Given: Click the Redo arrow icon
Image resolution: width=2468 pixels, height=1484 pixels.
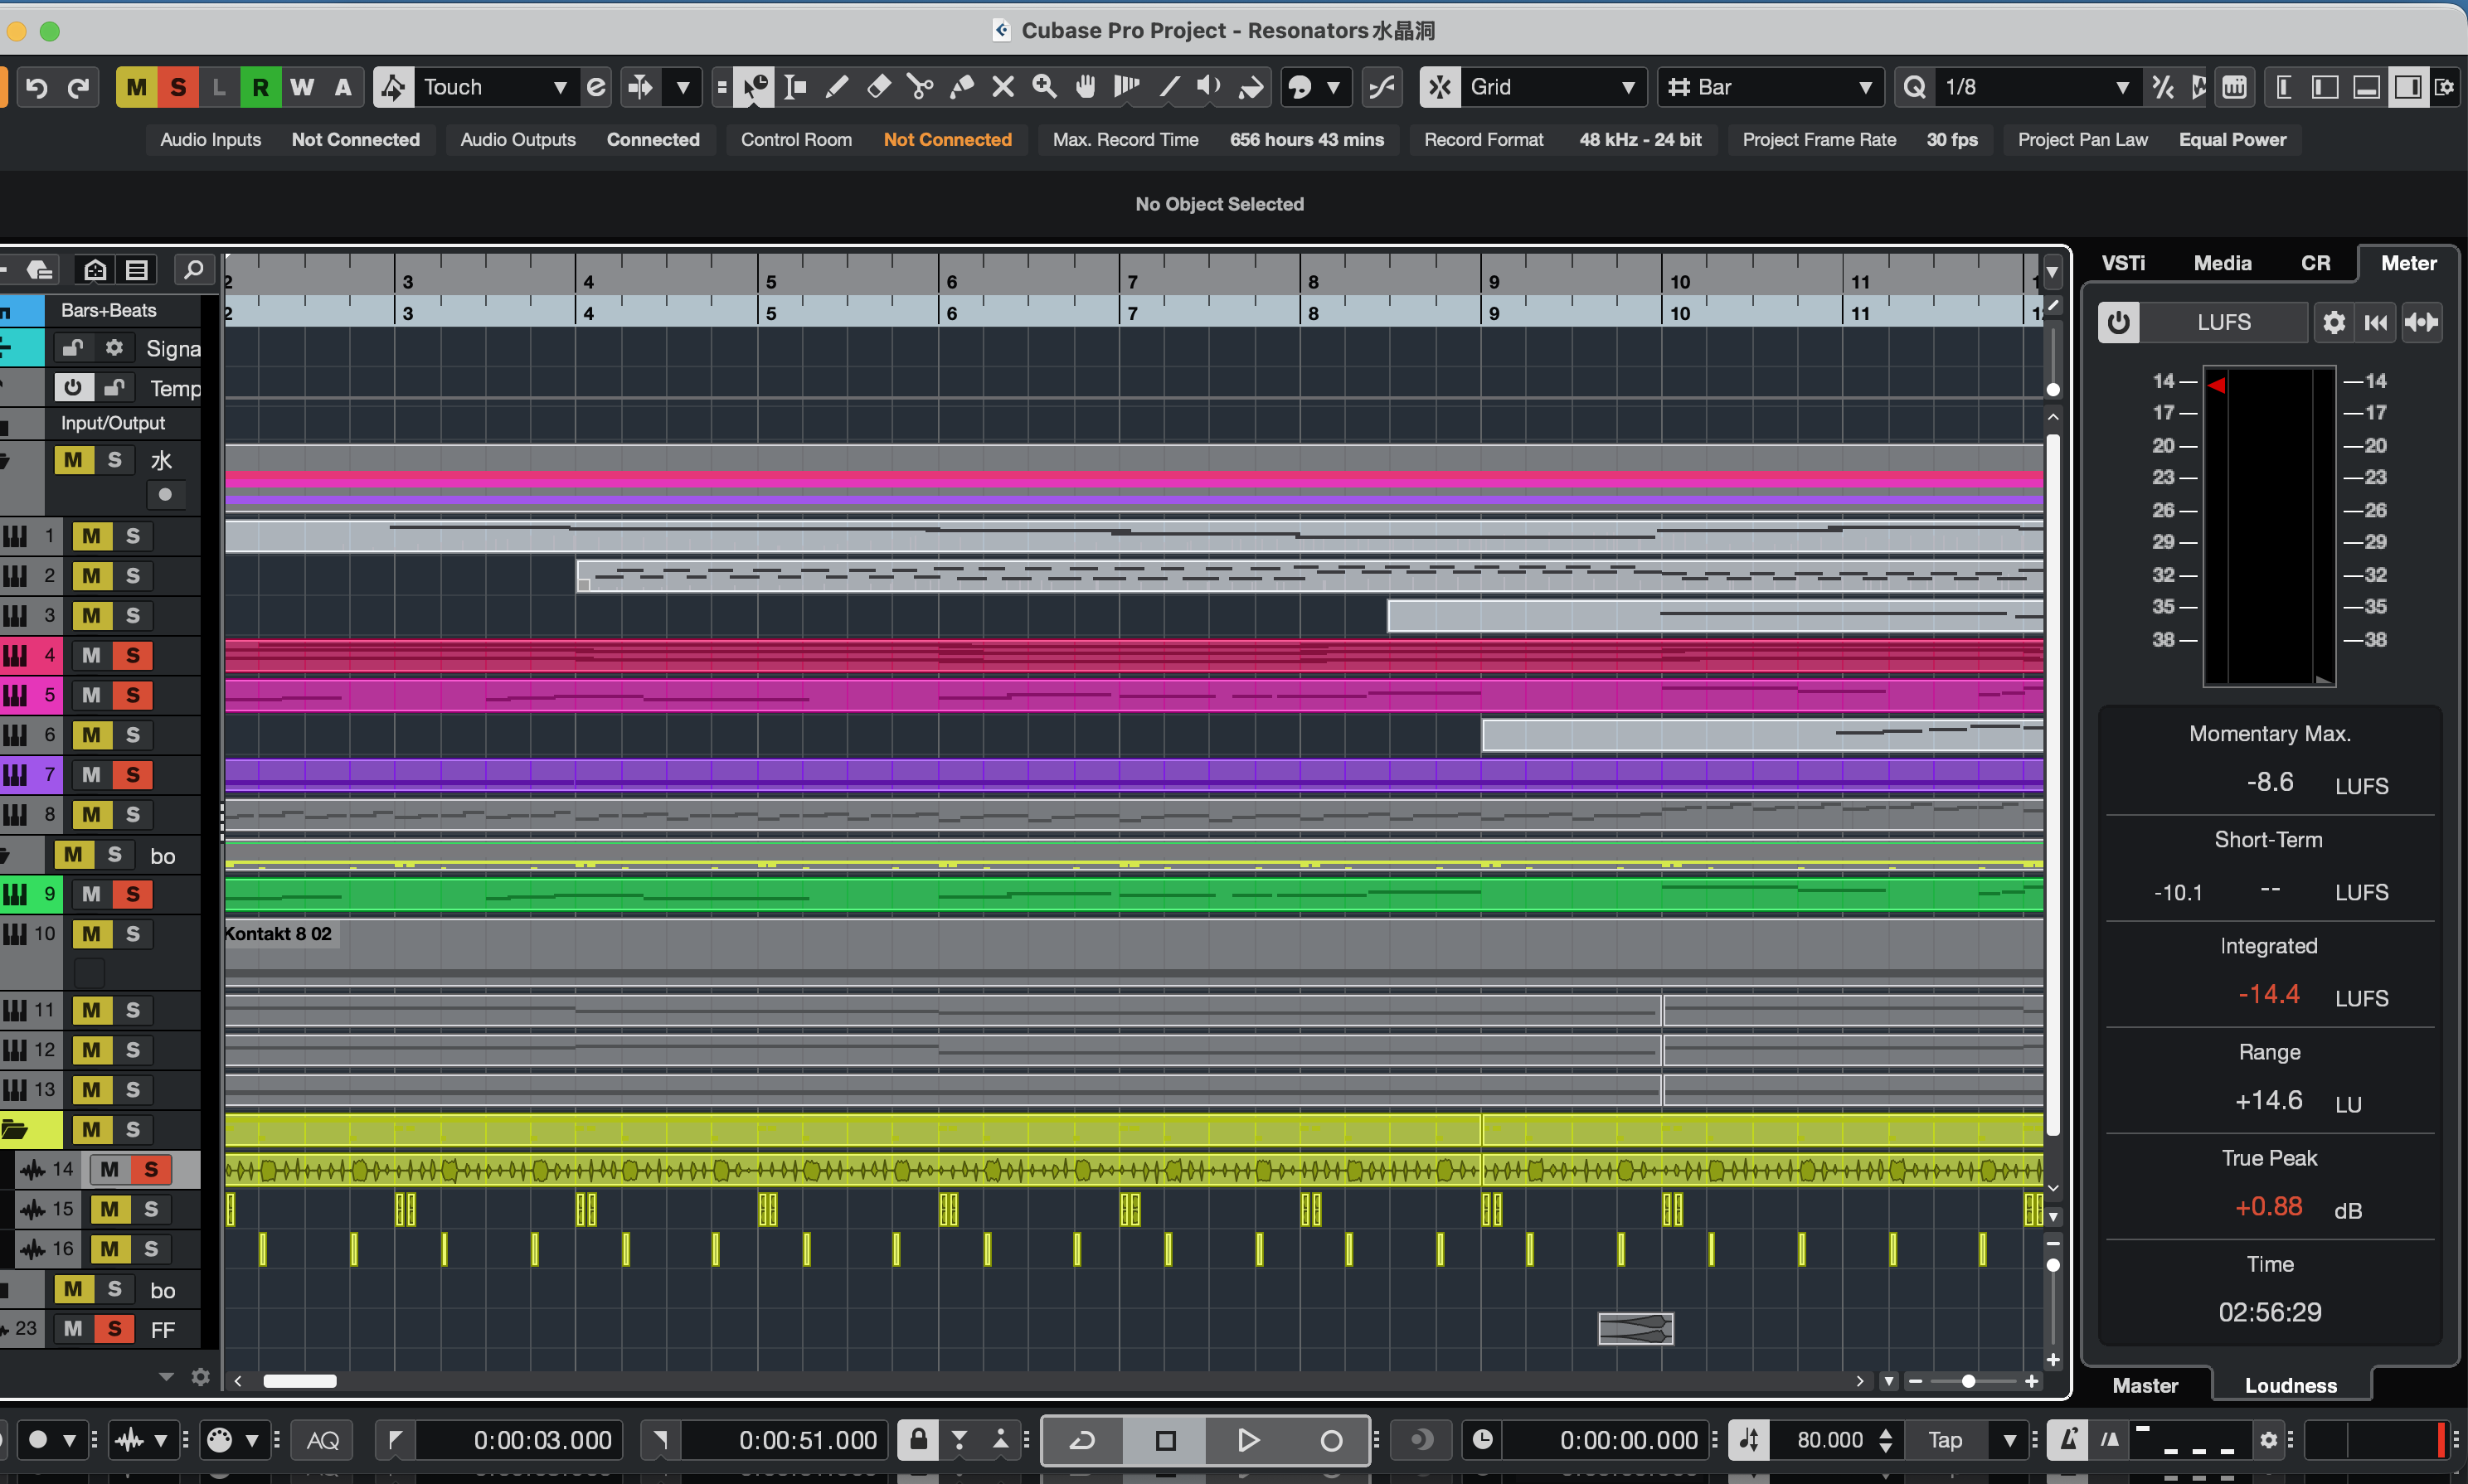Looking at the screenshot, I should (x=78, y=87).
